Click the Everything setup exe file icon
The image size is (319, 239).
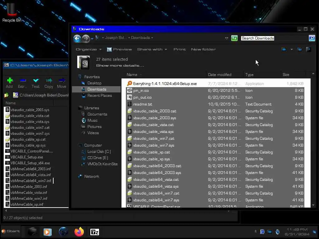(130, 83)
